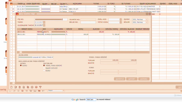This screenshot has height=102, width=182.
Task: Select the 100.01.001 account row
Action: [x=83, y=32]
